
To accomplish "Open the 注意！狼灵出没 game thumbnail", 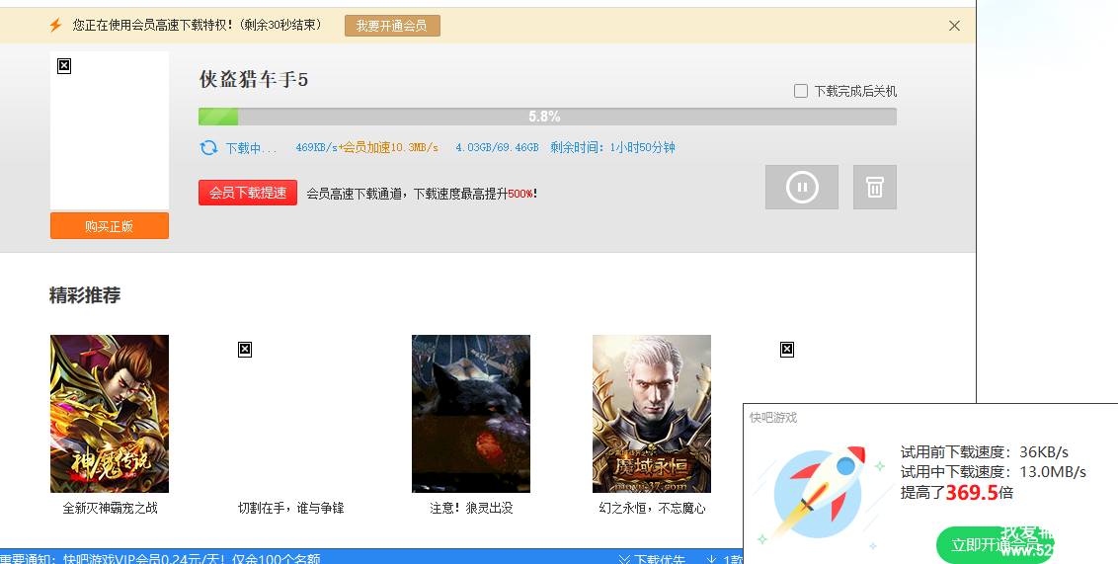I will click(x=471, y=414).
